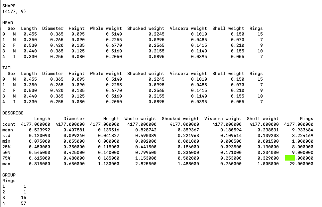Click the min Length value 0.075000

pyautogui.click(x=39, y=141)
